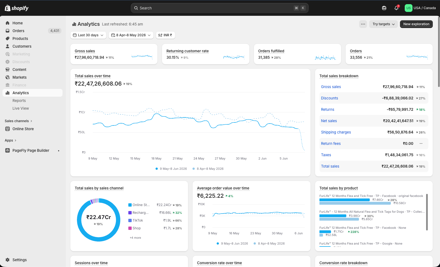
Task: Click the Marketing icon in sidebar
Action: pyautogui.click(x=7, y=54)
